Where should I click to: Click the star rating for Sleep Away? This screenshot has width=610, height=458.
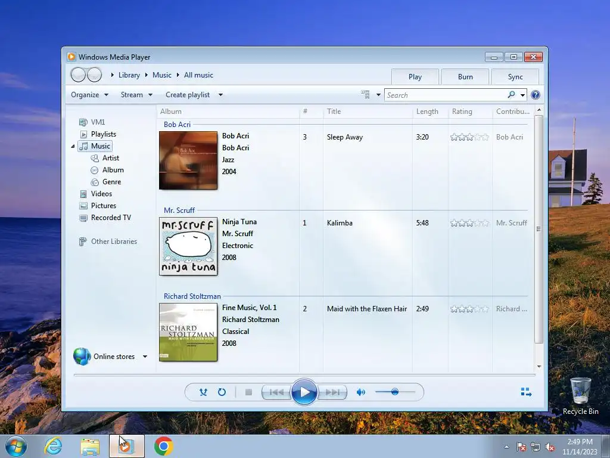[469, 137]
